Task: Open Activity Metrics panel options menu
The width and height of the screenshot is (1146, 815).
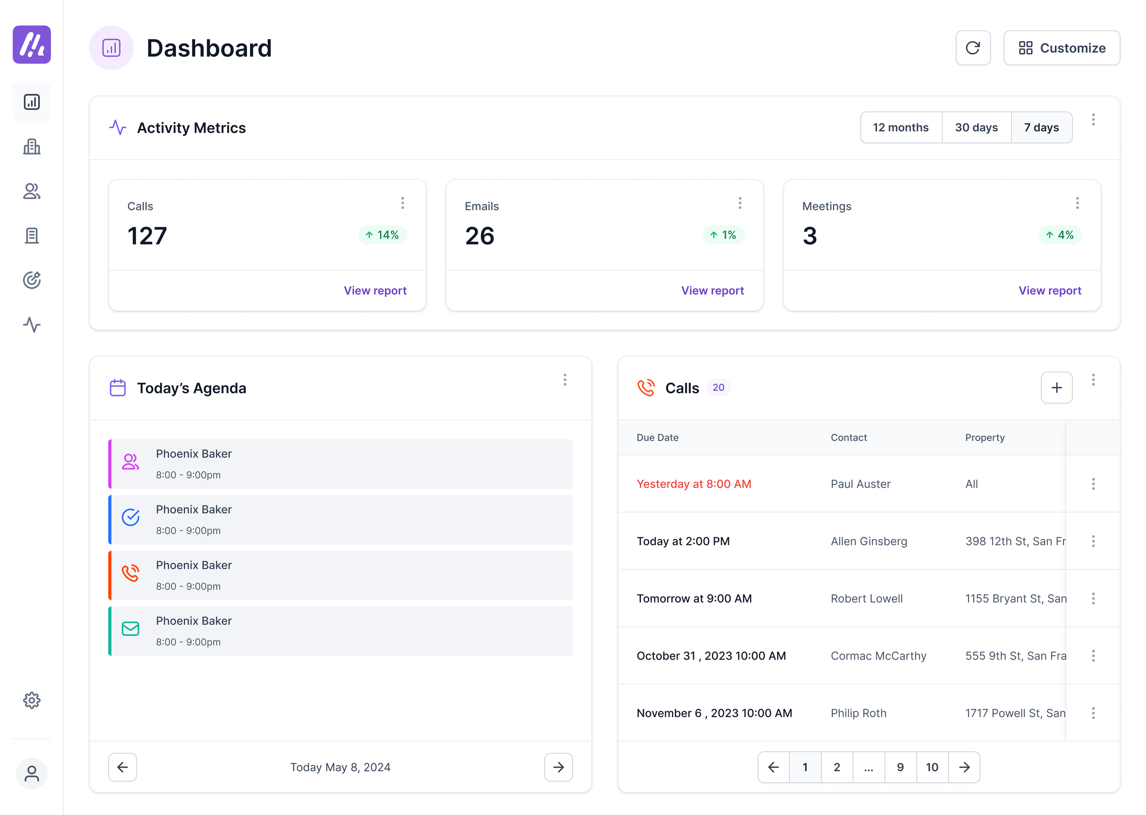Action: [1093, 120]
